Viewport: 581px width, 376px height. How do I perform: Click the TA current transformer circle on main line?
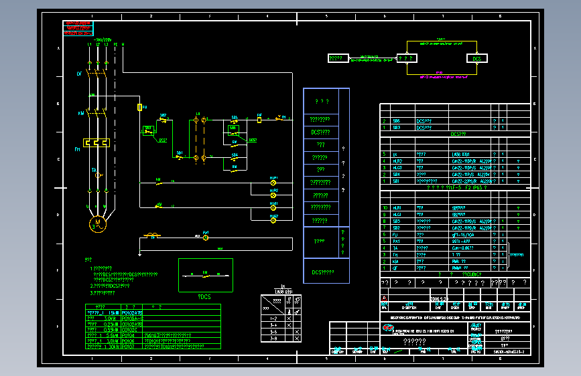(x=98, y=175)
